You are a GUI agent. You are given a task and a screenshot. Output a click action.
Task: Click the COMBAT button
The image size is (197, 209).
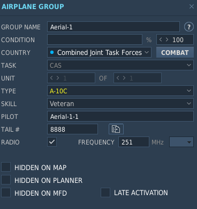[x=175, y=52]
